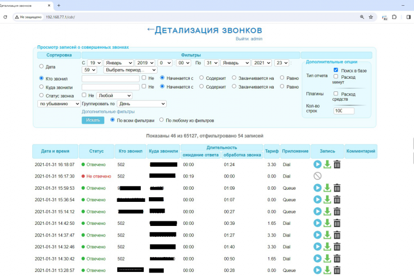The image size is (414, 276).
Task: Open end year dropdown 2021
Action: (x=262, y=63)
